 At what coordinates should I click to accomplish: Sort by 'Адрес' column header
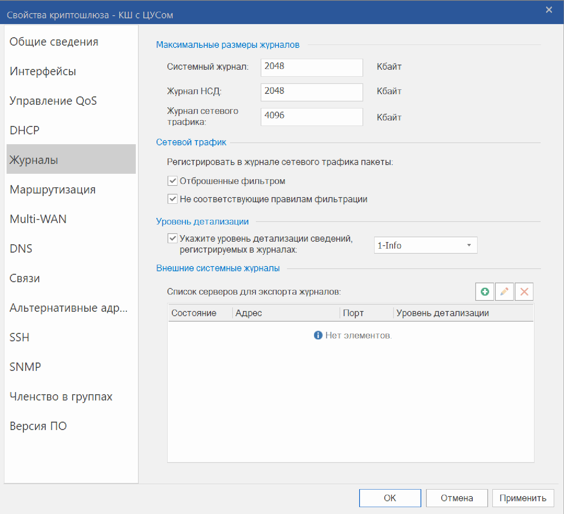point(285,313)
